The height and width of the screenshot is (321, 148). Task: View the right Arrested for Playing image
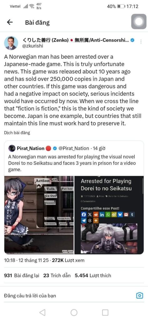tap(109, 215)
